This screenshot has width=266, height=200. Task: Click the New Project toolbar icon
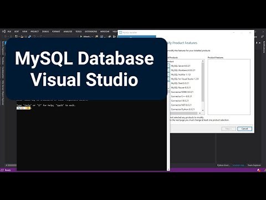coord(17,37)
